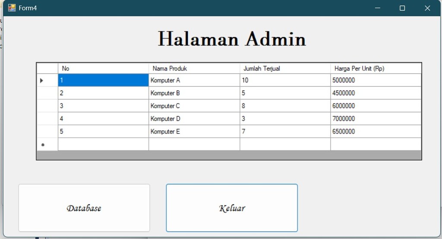Image resolution: width=442 pixels, height=239 pixels.
Task: Select the row header with arrow indicator
Action: 47,80
